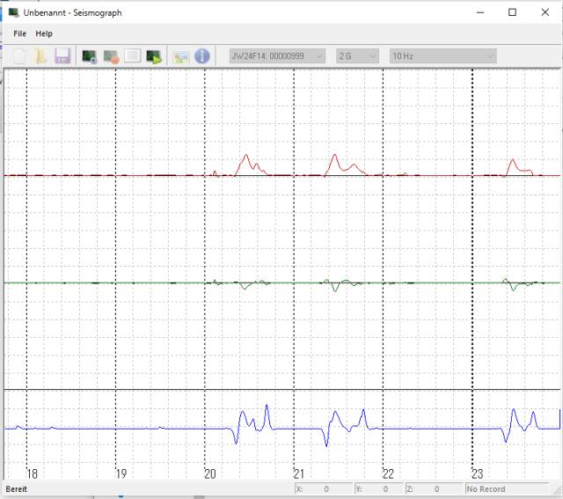Viewport: 563px width, 499px height.
Task: Click the time axis label 21
Action: pyautogui.click(x=299, y=473)
